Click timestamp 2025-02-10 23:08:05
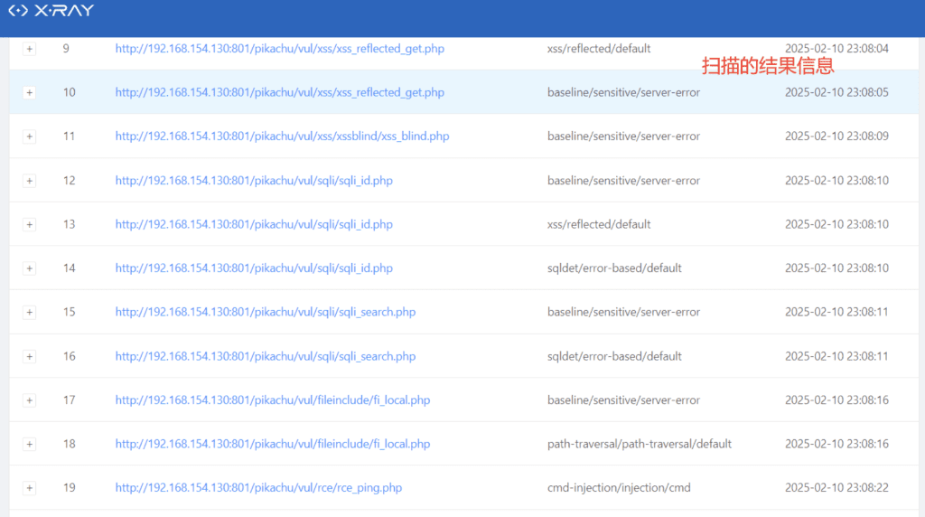The height and width of the screenshot is (517, 925). click(836, 92)
